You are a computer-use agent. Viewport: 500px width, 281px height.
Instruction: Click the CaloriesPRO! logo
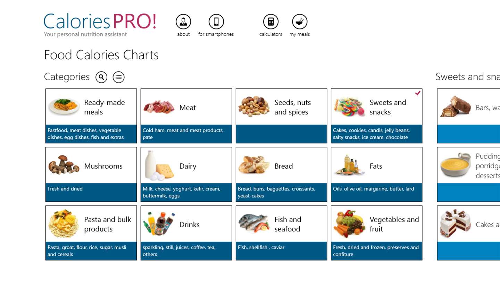(100, 22)
